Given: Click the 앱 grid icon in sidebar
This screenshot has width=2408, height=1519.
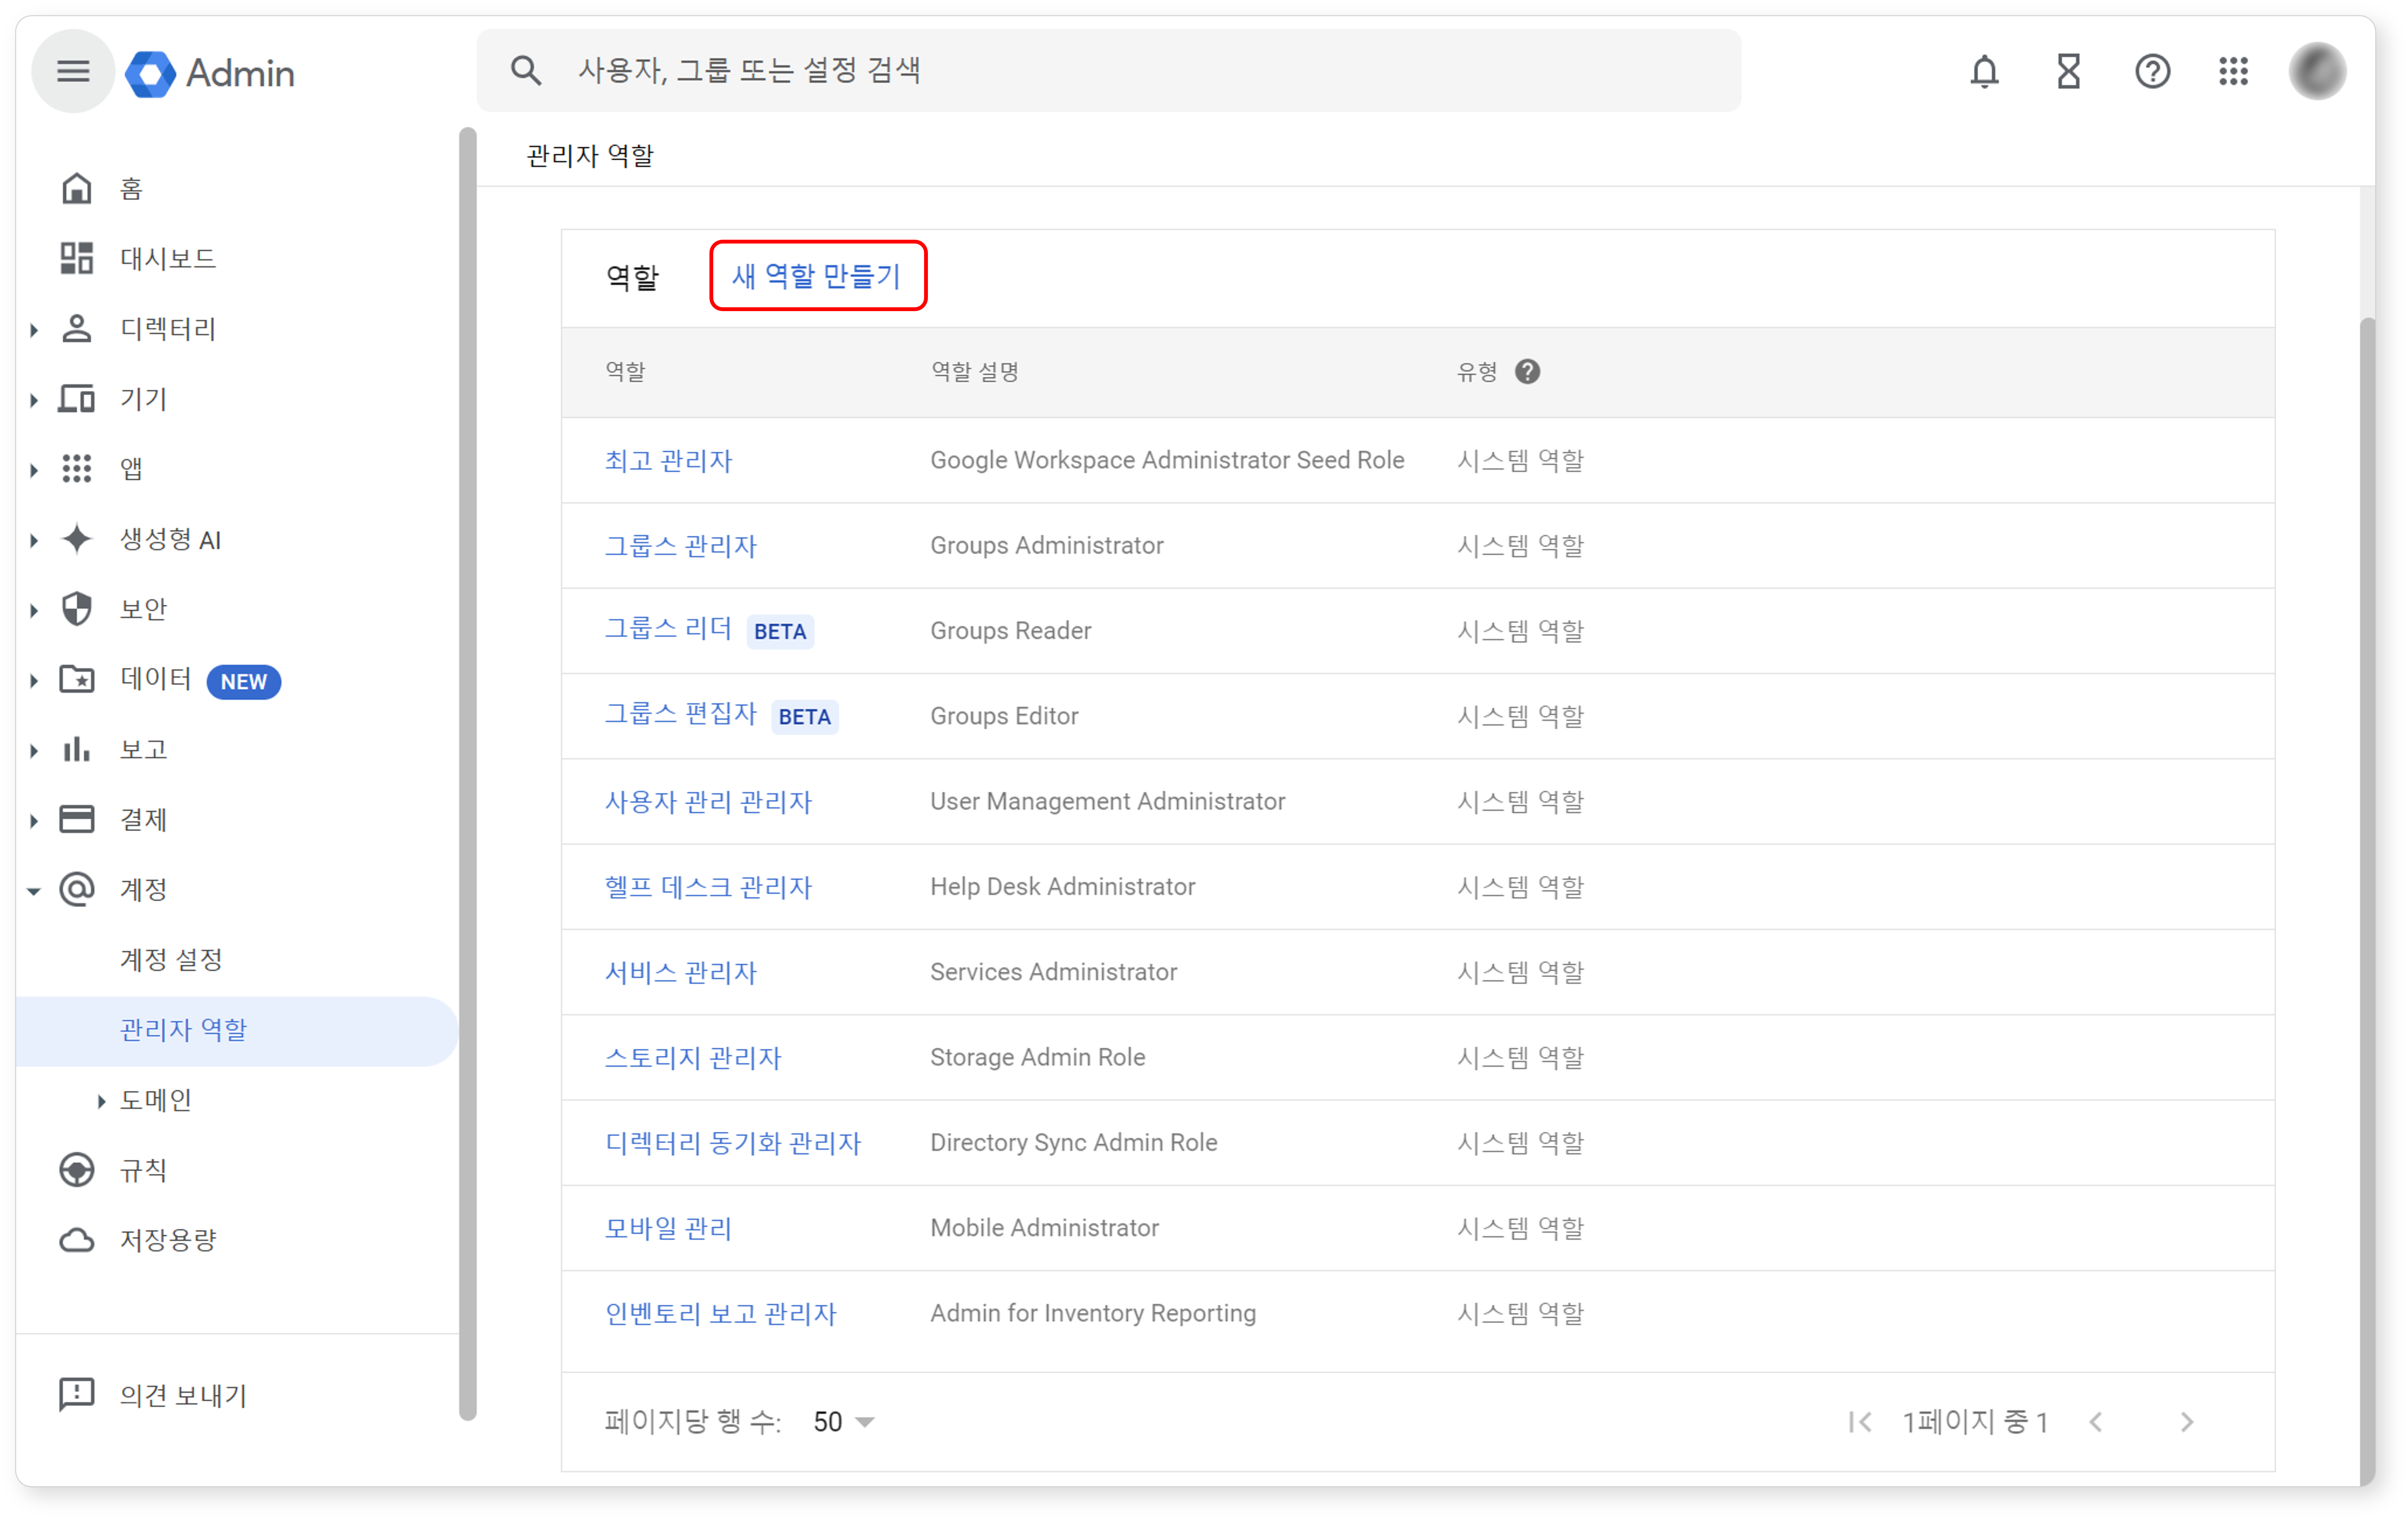Looking at the screenshot, I should click(77, 468).
